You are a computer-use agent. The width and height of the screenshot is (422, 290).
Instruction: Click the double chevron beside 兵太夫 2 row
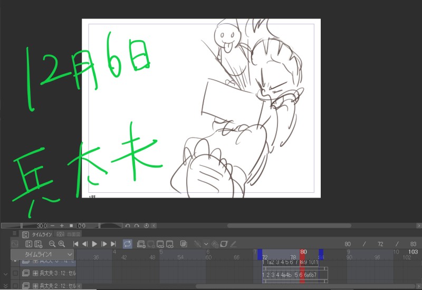pyautogui.click(x=5, y=286)
